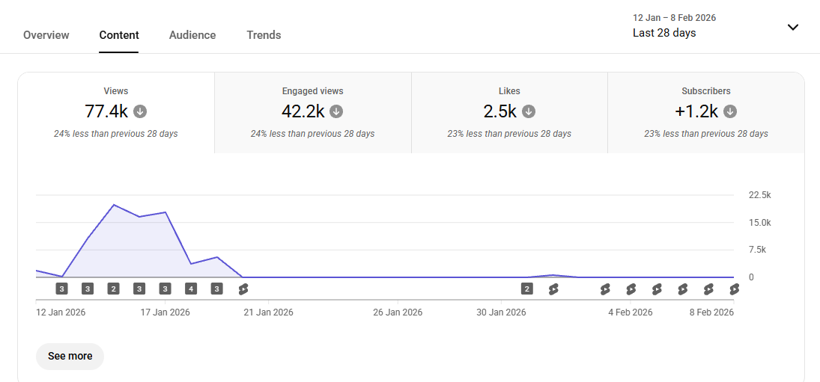This screenshot has height=382, width=820.
Task: Expand the date range dropdown chevron
Action: pyautogui.click(x=793, y=28)
